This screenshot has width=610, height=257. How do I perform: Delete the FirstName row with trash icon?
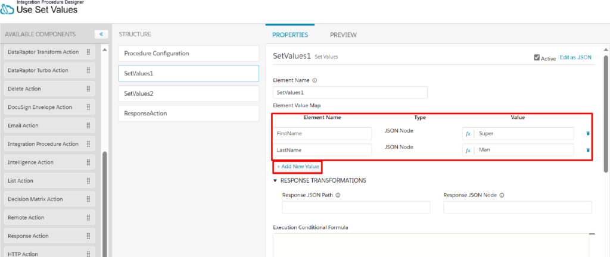[588, 133]
